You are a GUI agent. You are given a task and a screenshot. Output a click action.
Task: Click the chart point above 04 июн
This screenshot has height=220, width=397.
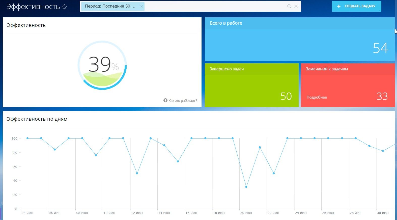click(x=27, y=138)
